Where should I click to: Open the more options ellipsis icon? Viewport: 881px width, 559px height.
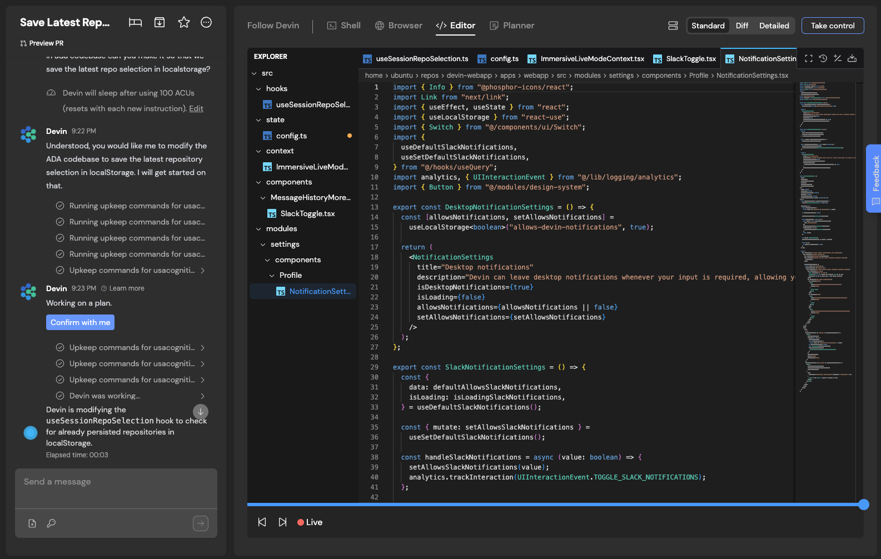click(x=206, y=22)
